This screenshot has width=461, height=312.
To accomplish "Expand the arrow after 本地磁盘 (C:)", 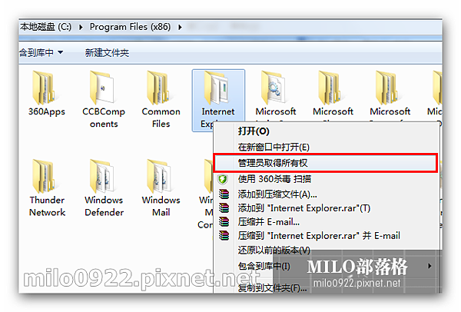I will click(x=81, y=27).
